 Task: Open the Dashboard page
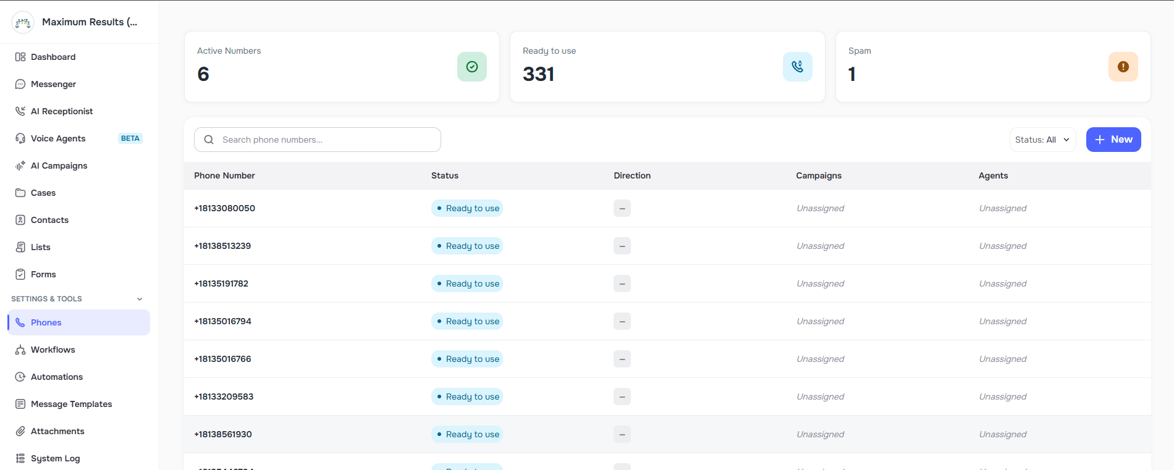[79, 57]
